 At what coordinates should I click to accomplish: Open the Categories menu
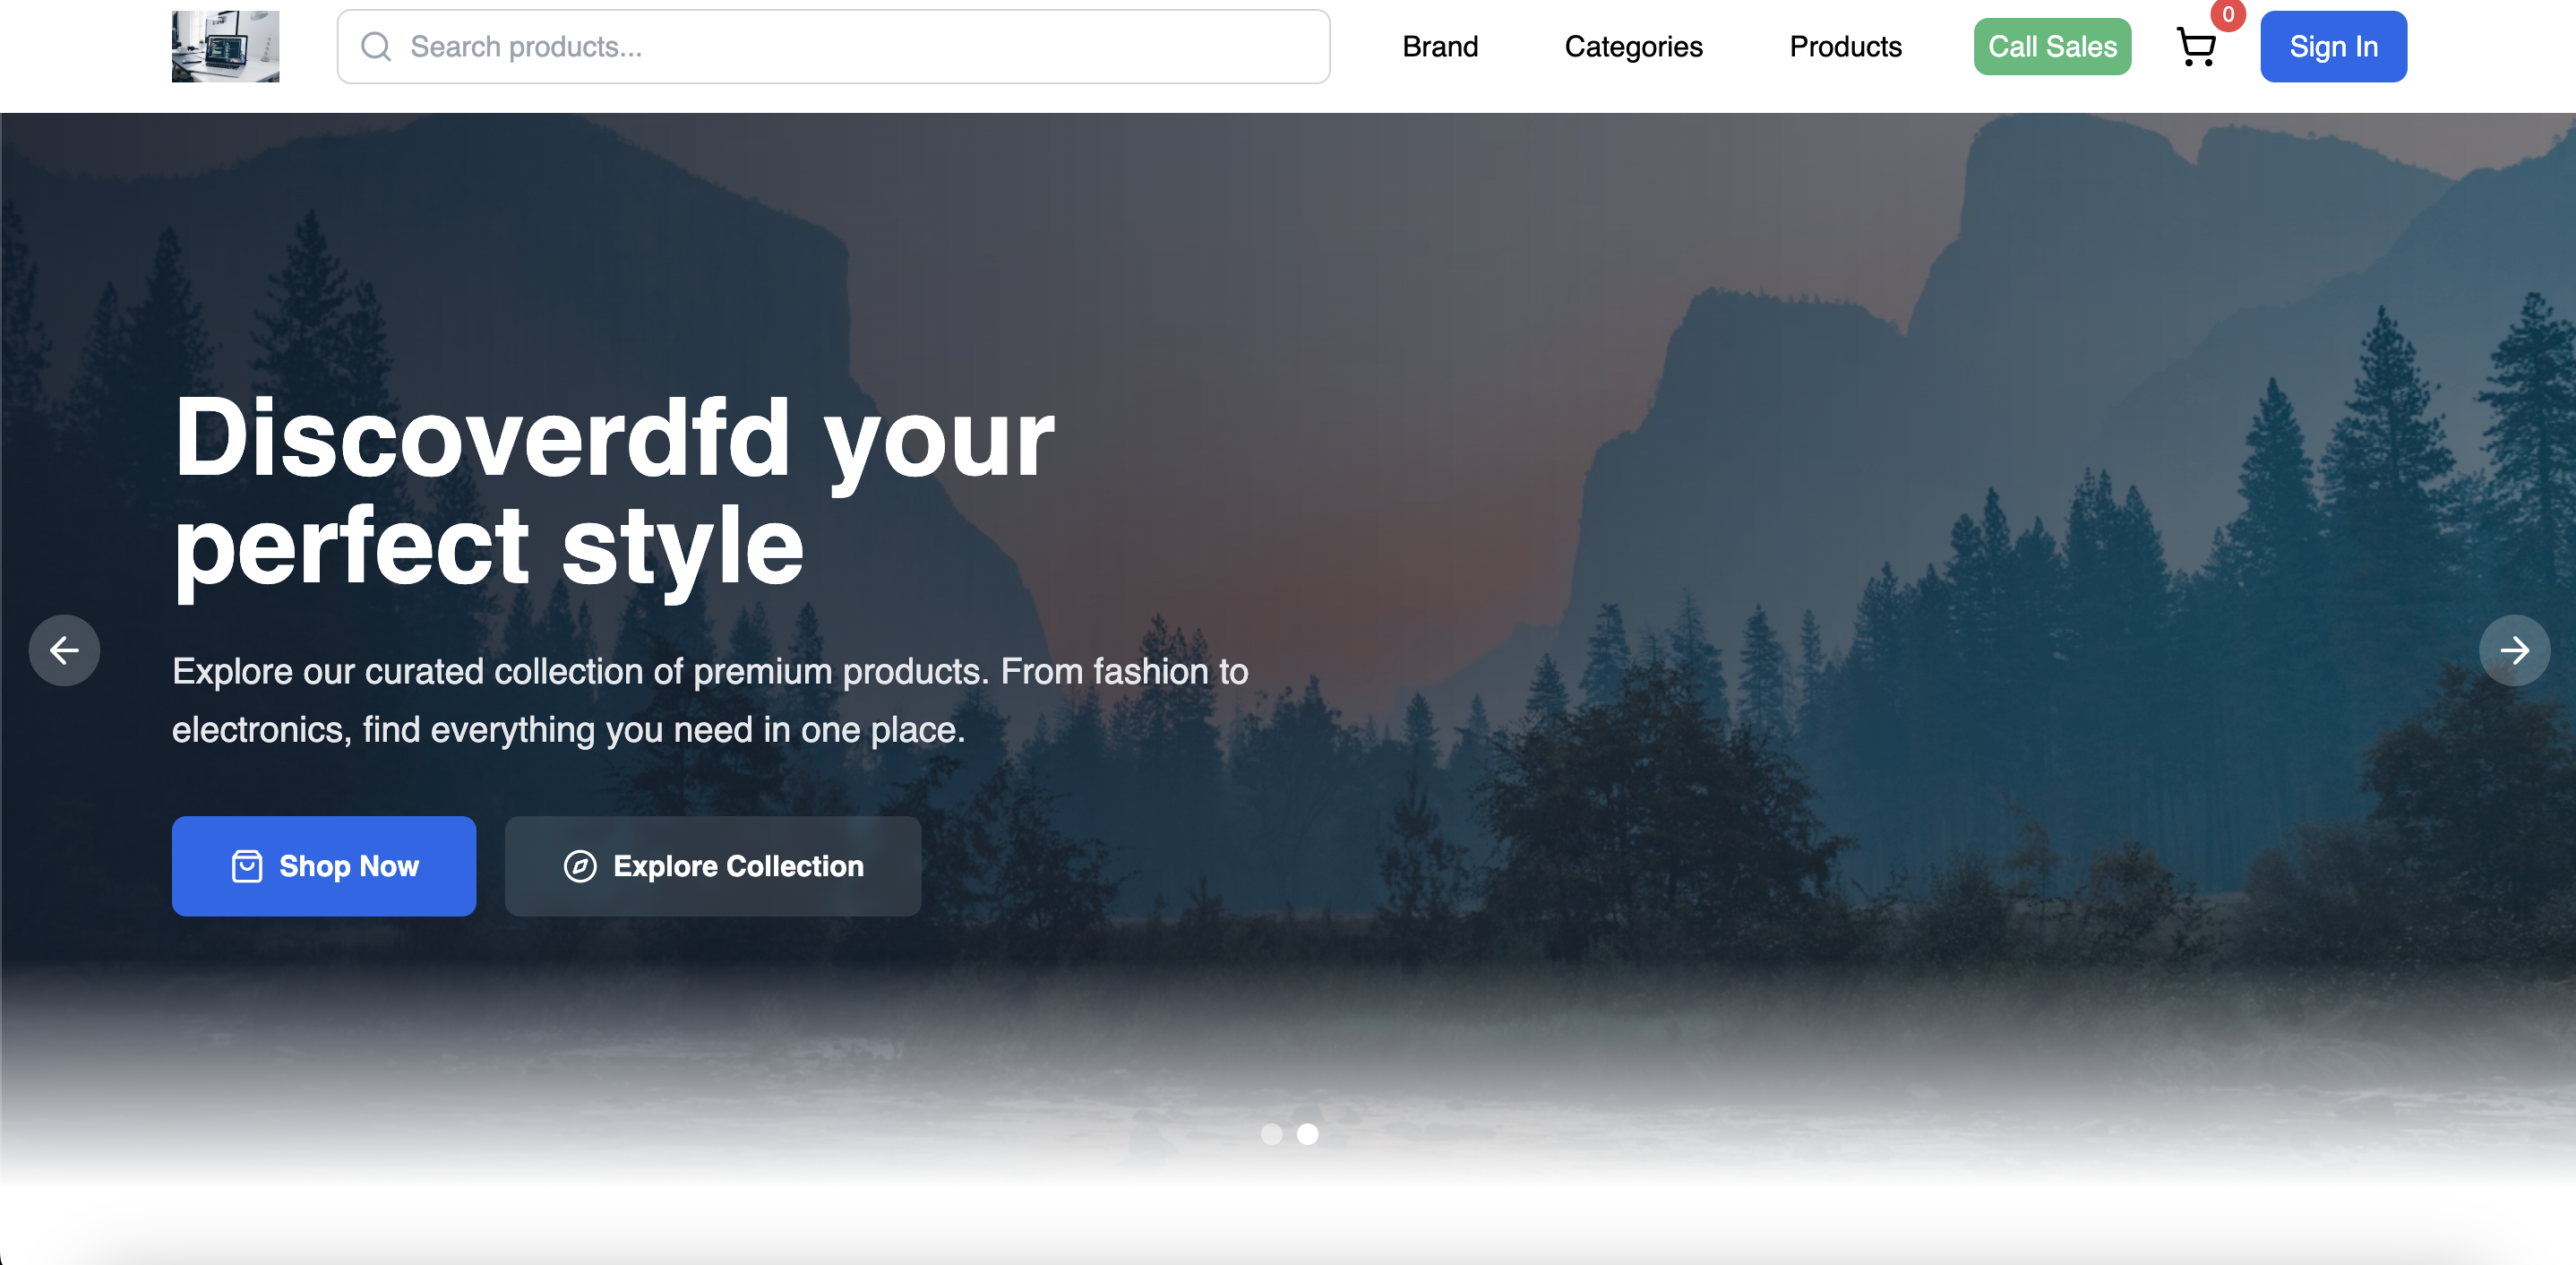click(x=1633, y=46)
